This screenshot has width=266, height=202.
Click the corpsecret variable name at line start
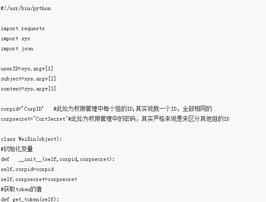pyautogui.click(x=15, y=119)
